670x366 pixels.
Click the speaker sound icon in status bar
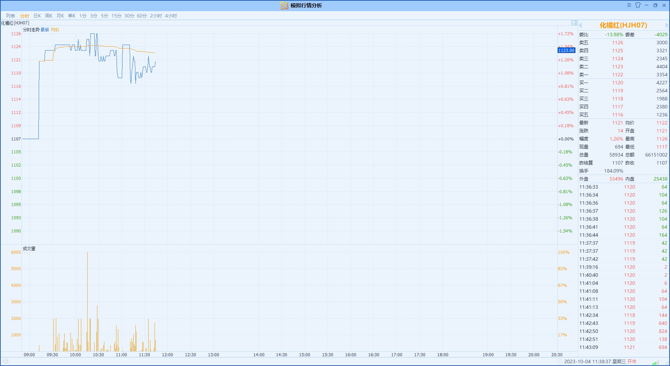(6, 361)
